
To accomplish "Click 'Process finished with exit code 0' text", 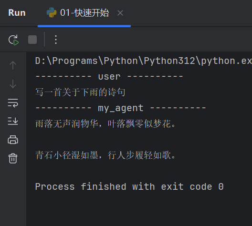I will (129, 187).
